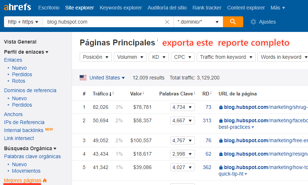
Task: Click info icon next to RD header
Action: 211,93
